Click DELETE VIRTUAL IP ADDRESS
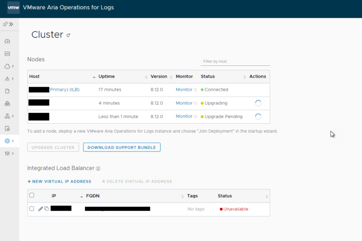This screenshot has width=362, height=241. tap(137, 182)
